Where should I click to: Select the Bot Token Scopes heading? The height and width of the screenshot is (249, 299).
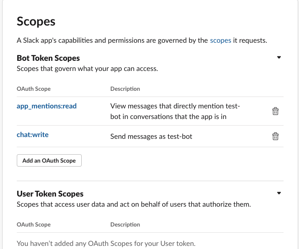[x=48, y=58]
